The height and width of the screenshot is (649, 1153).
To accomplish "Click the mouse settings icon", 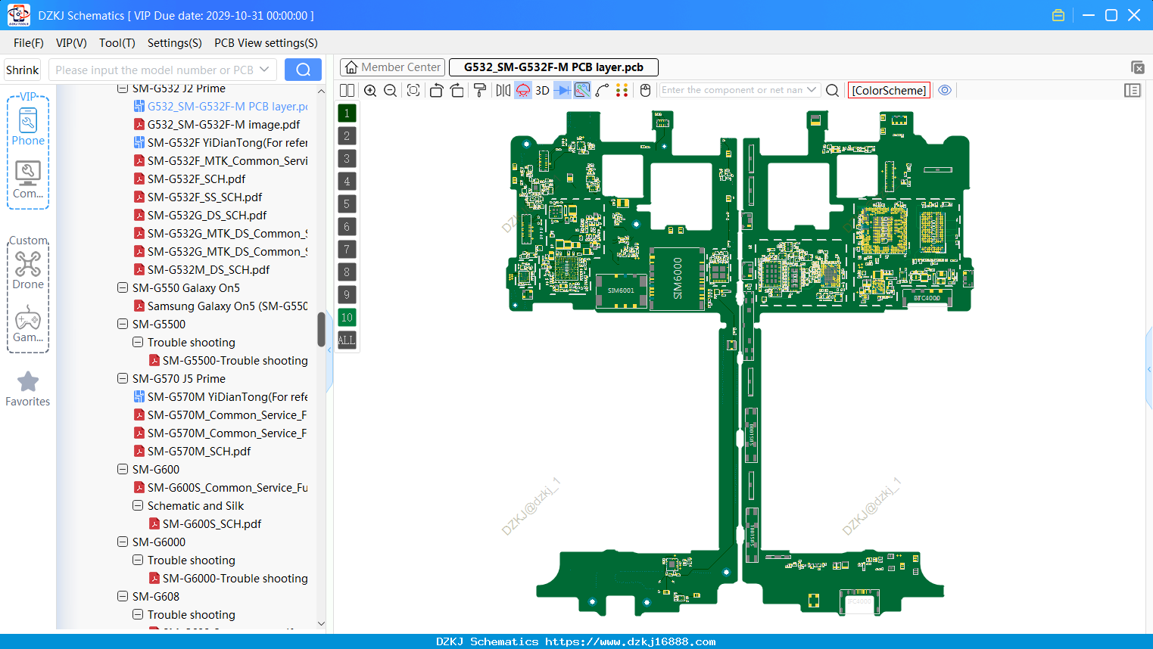I will 645,90.
